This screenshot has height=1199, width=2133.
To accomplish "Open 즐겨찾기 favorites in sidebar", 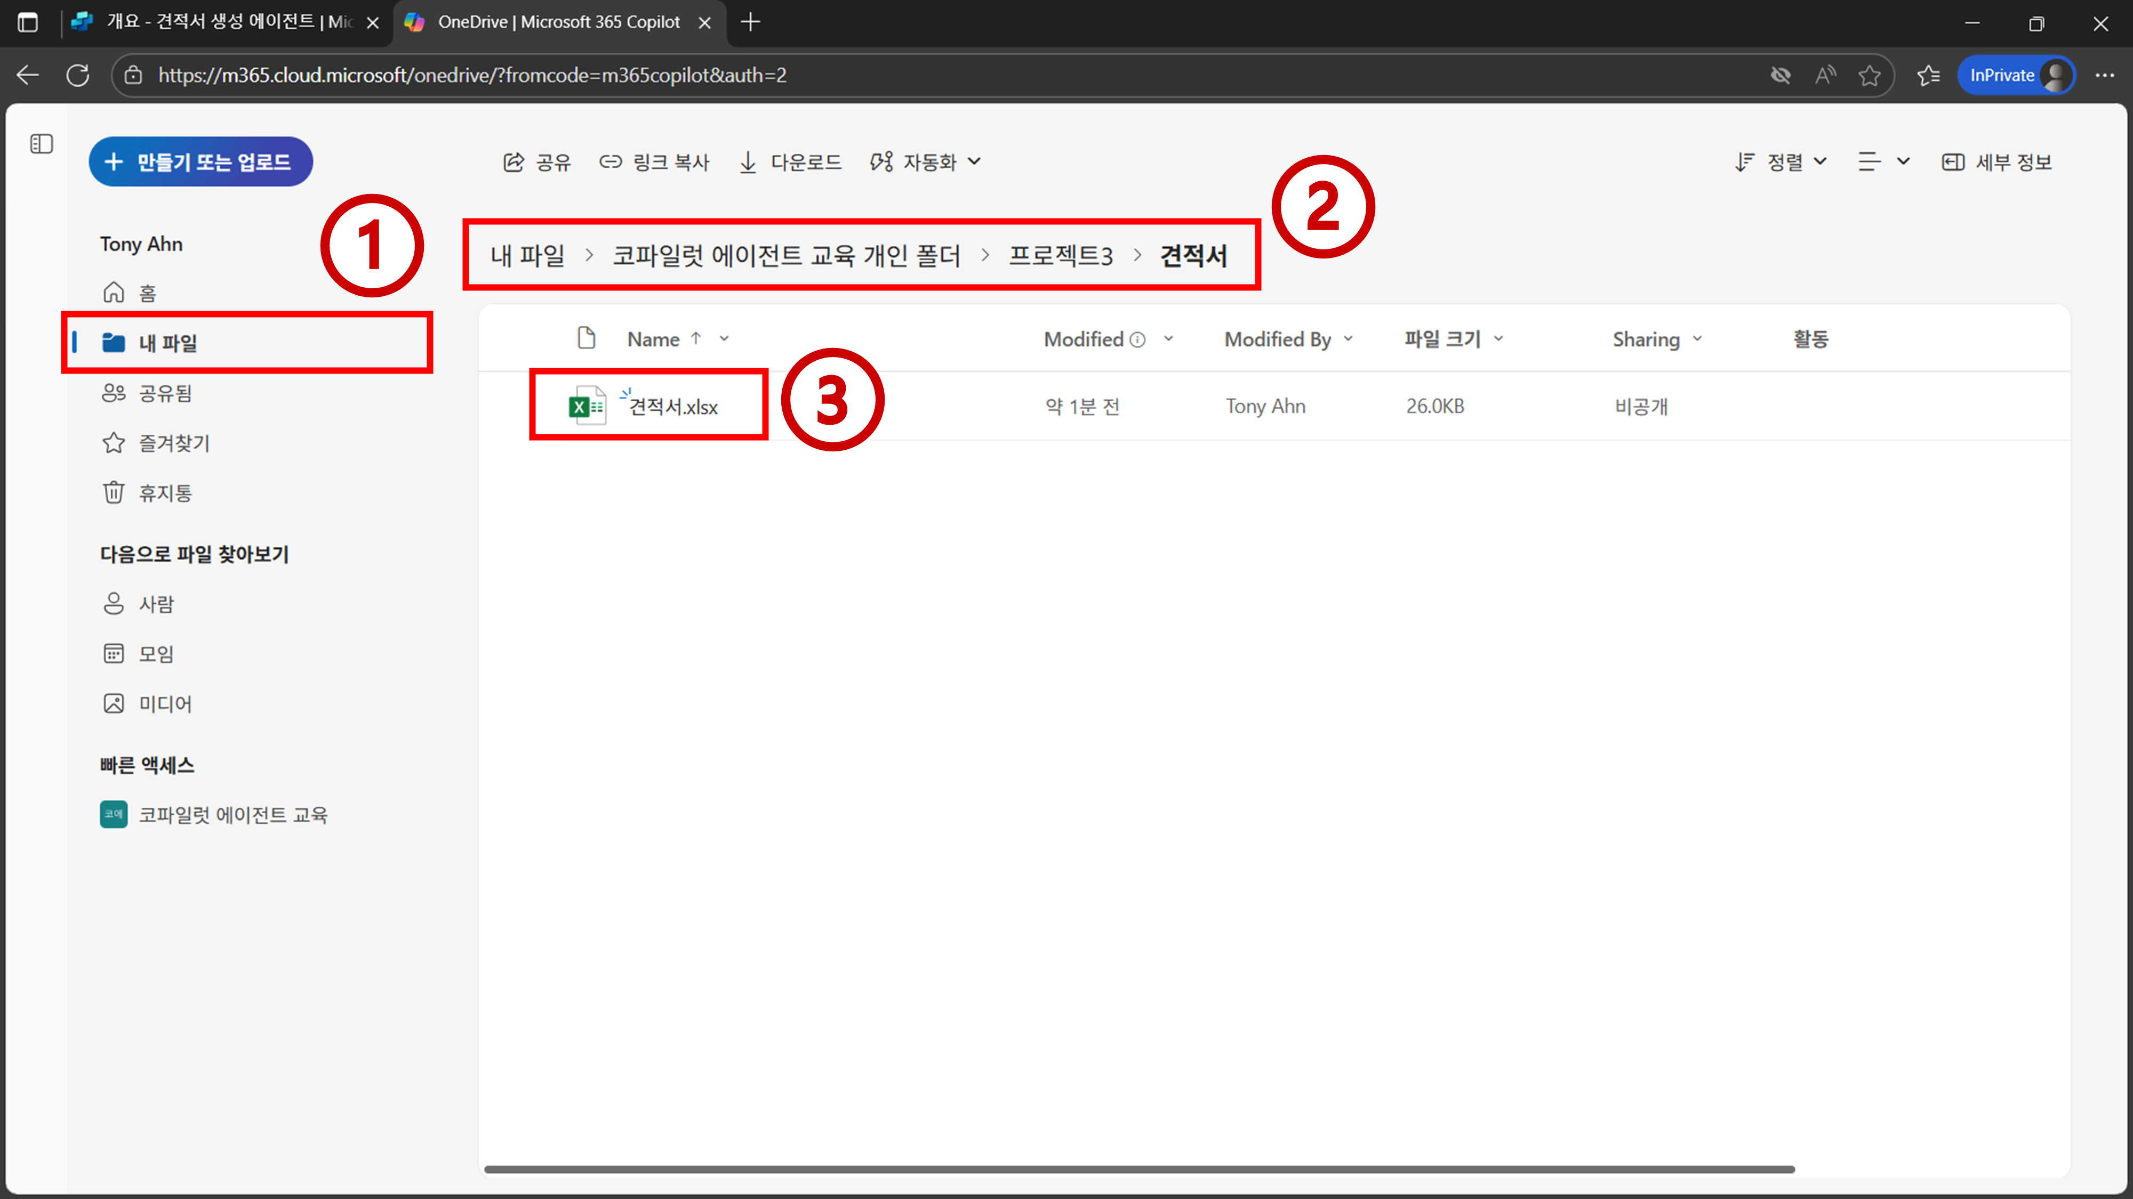I will [x=173, y=443].
